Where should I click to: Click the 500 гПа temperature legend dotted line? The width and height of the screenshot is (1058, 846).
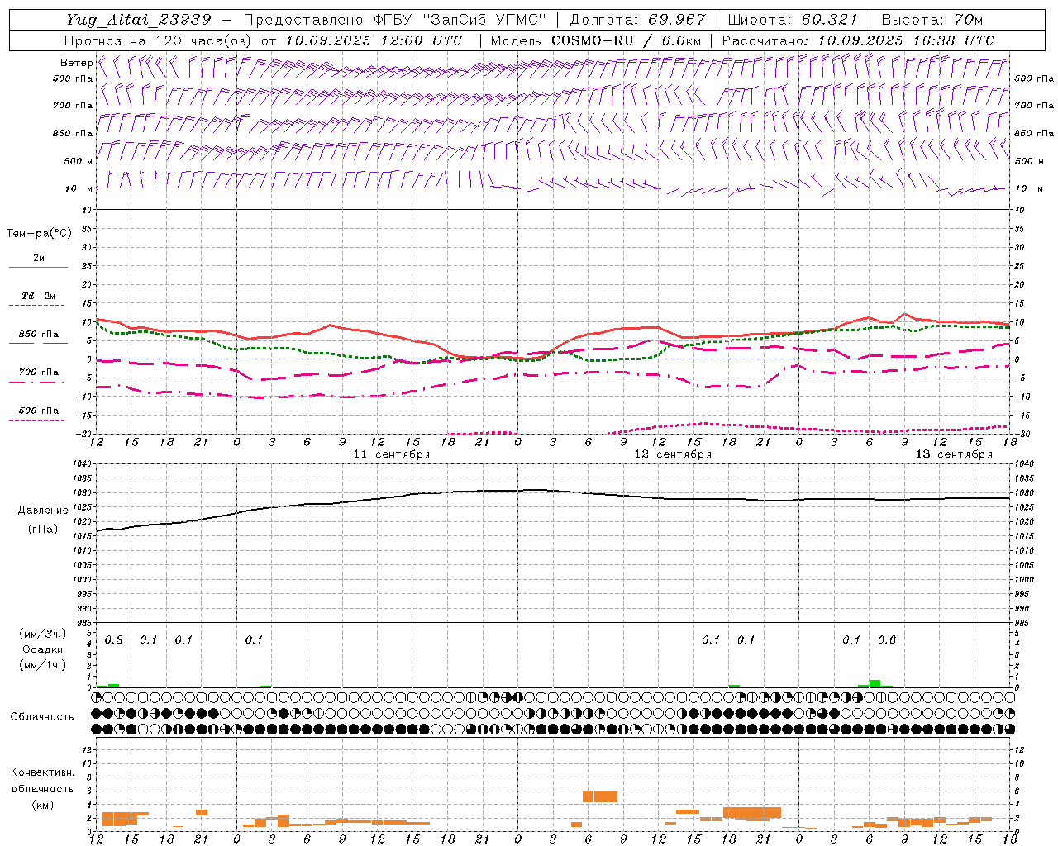click(x=36, y=421)
